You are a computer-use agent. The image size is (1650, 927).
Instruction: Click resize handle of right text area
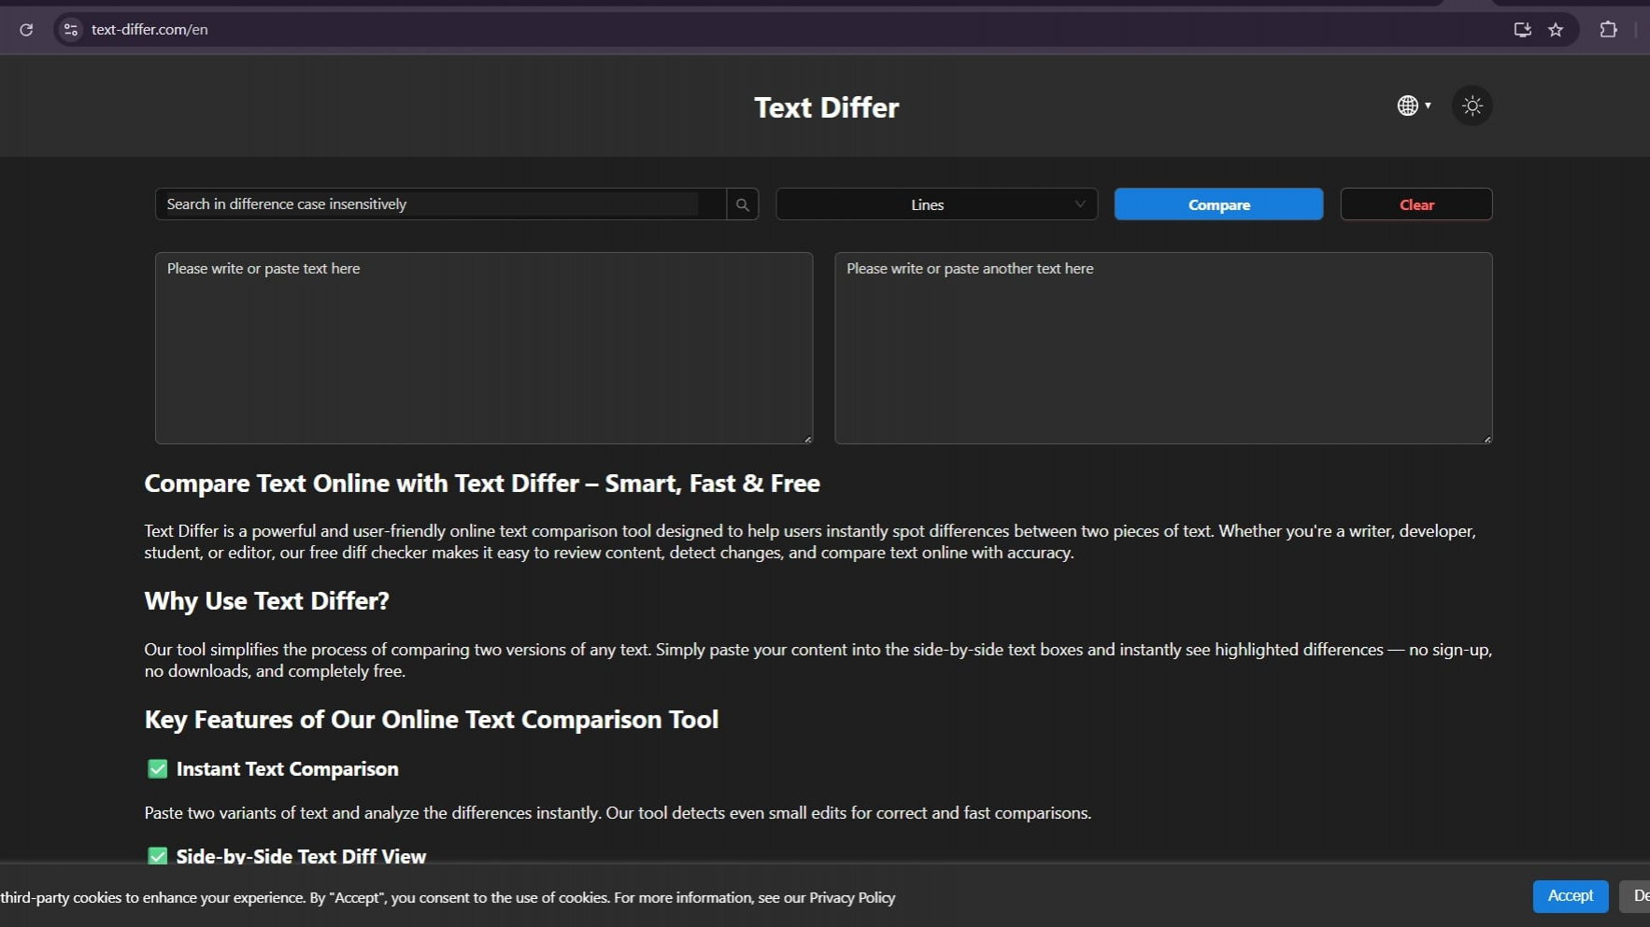click(x=1486, y=439)
